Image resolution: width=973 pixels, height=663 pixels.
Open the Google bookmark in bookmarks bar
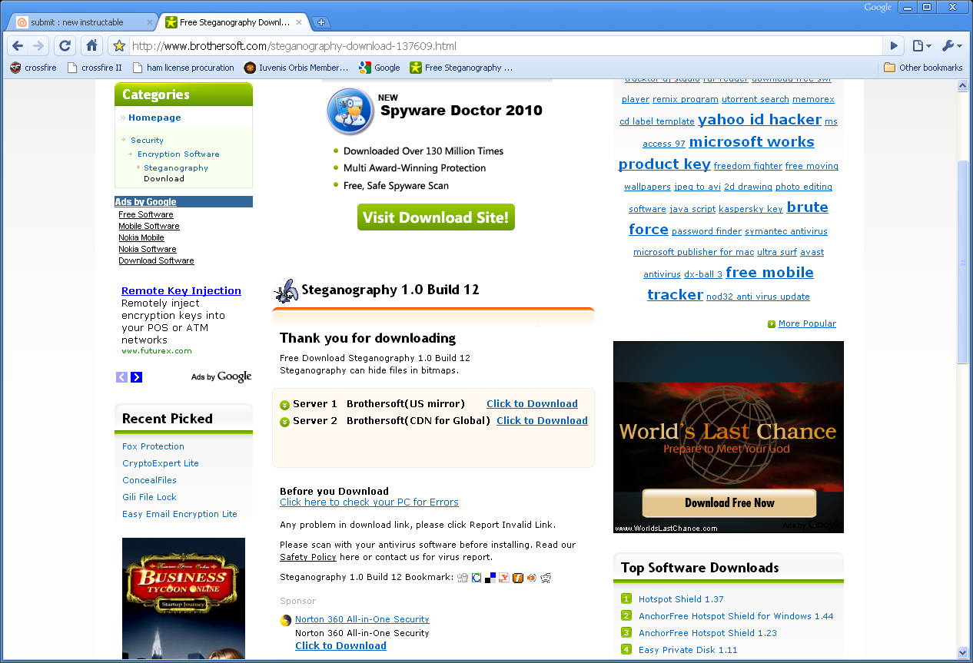point(380,68)
